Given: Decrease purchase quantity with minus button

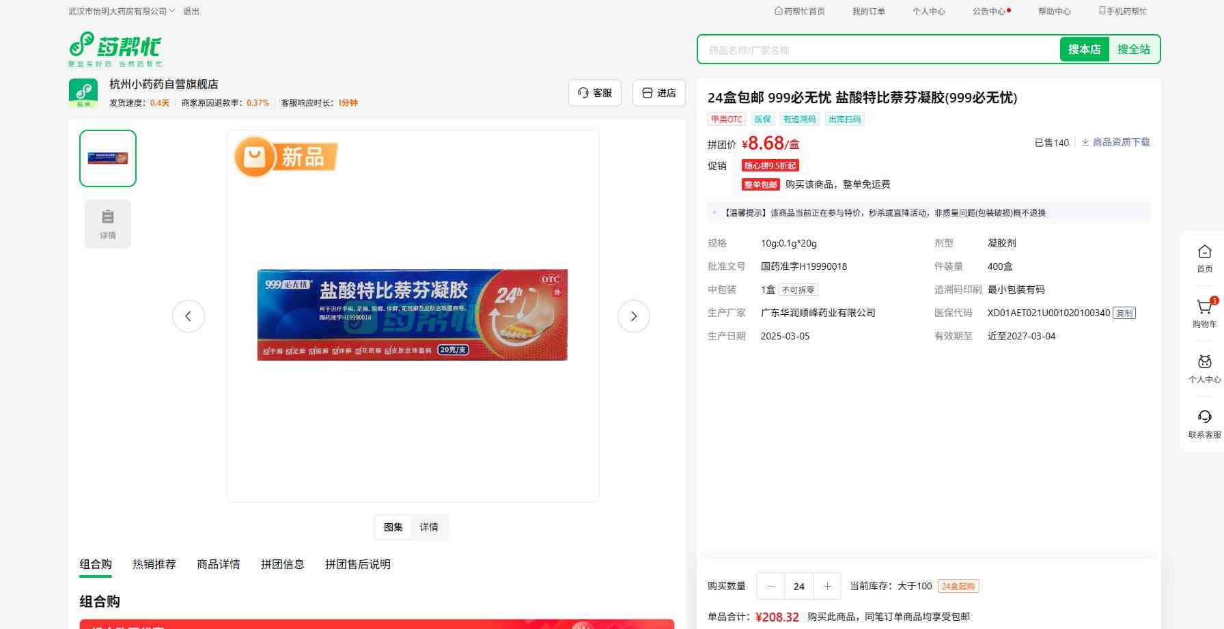Looking at the screenshot, I should tap(771, 586).
